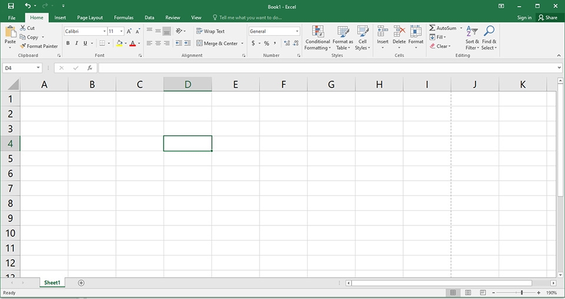Screen dimensions: 565x299
Task: Click Increase Decimal icon
Action: coord(287,43)
